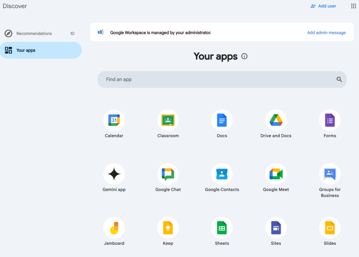359x257 pixels.
Task: Open Google Chat
Action: point(168,174)
